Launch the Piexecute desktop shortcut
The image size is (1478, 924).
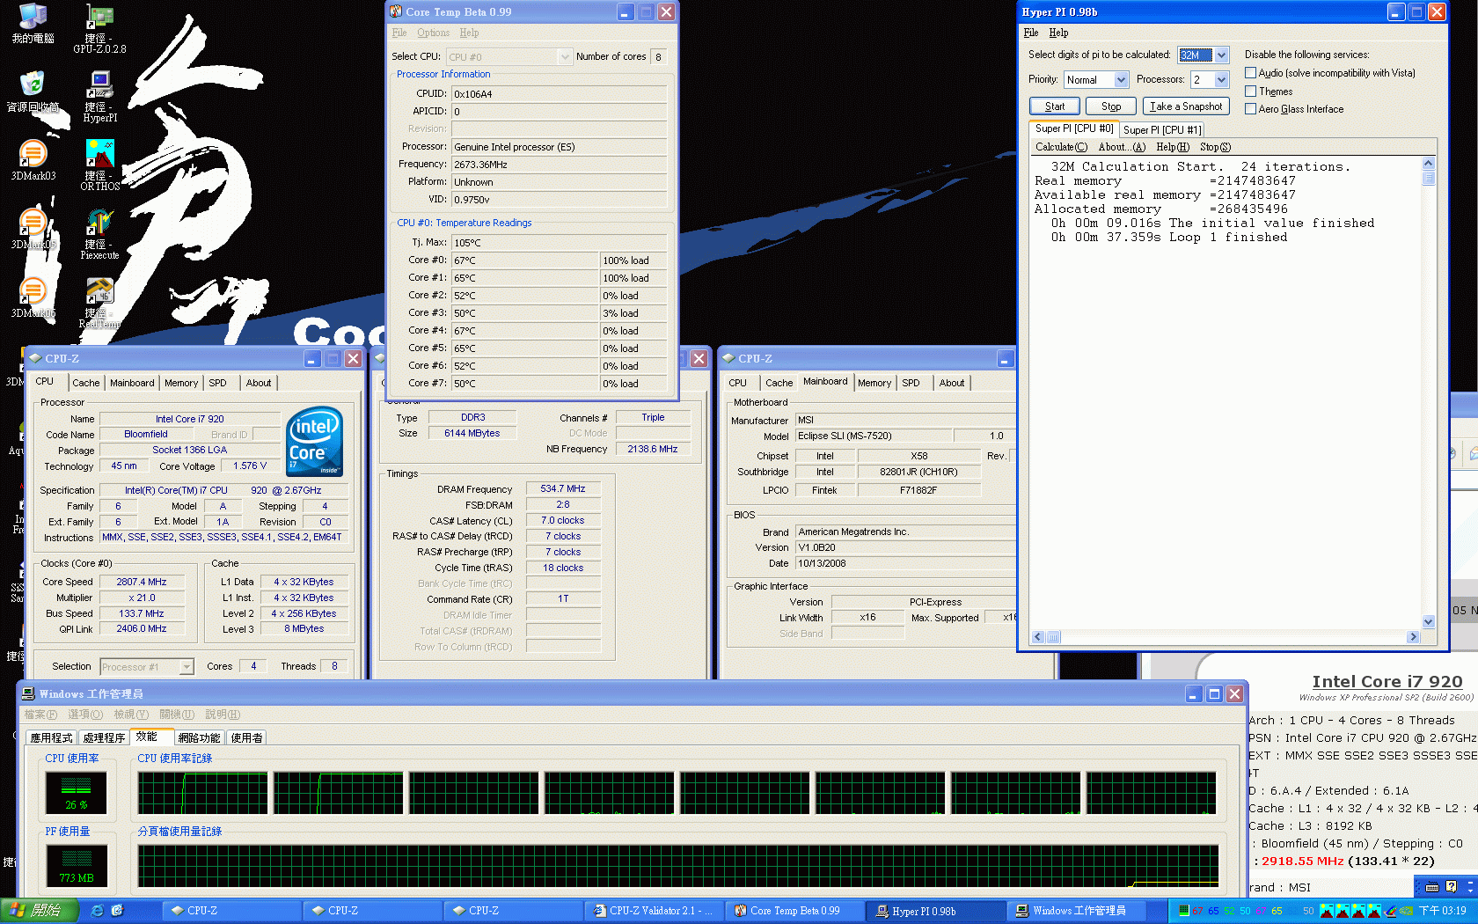pos(99,234)
